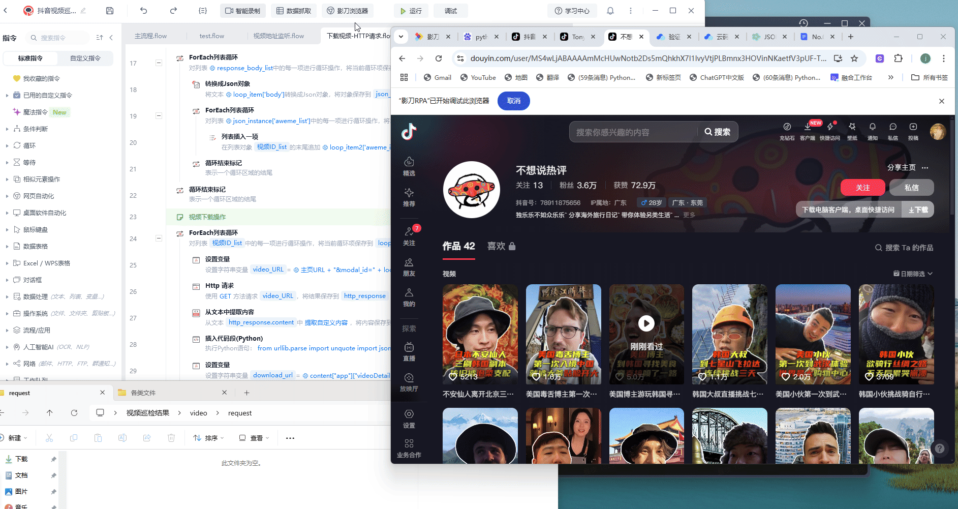Click the Douyin search input field
The width and height of the screenshot is (958, 509).
pos(633,132)
